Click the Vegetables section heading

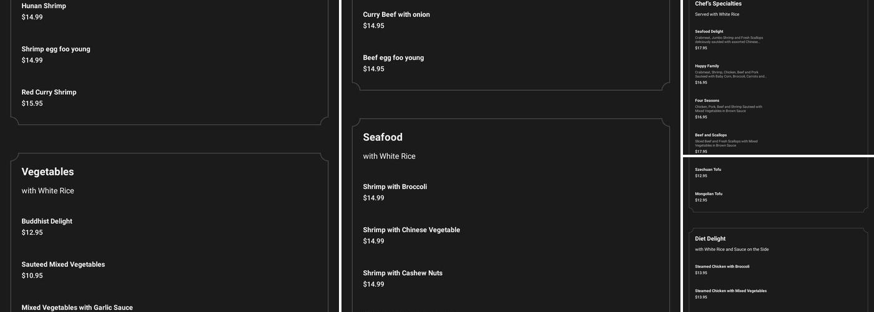click(47, 172)
